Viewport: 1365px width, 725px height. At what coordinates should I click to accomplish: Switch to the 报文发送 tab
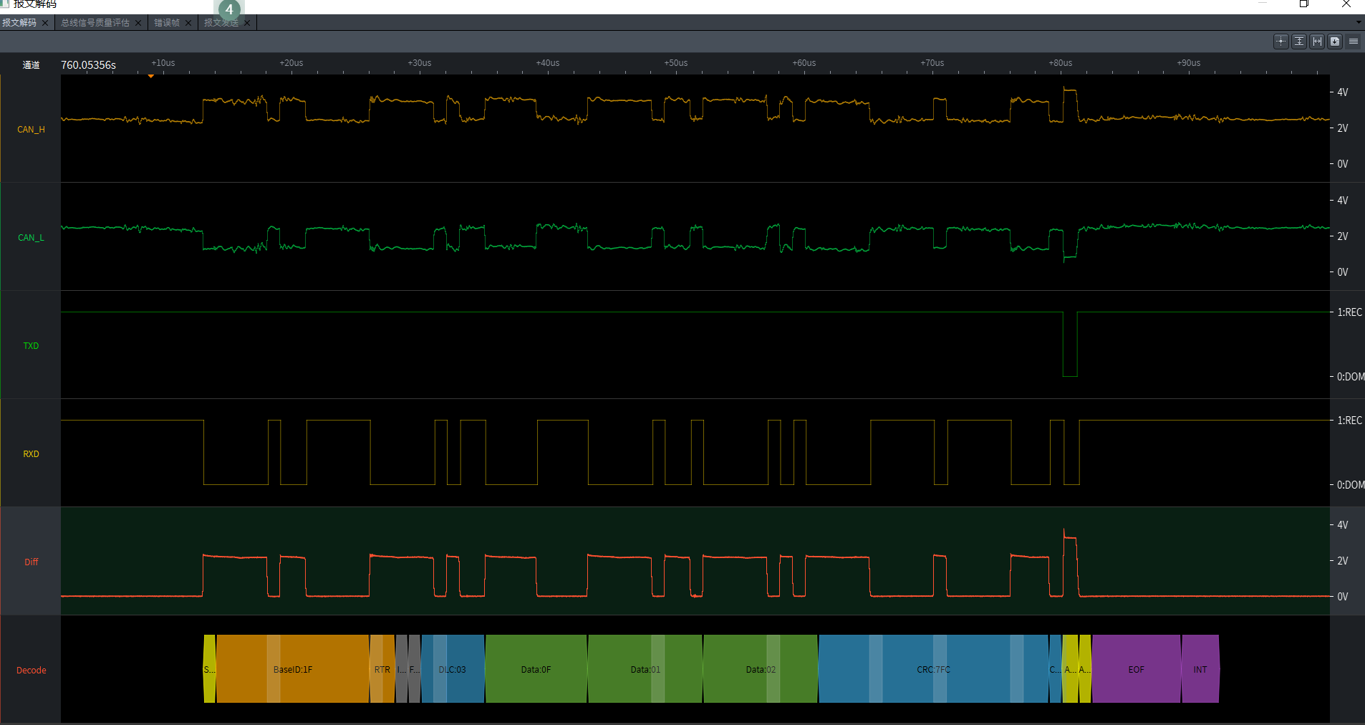221,23
